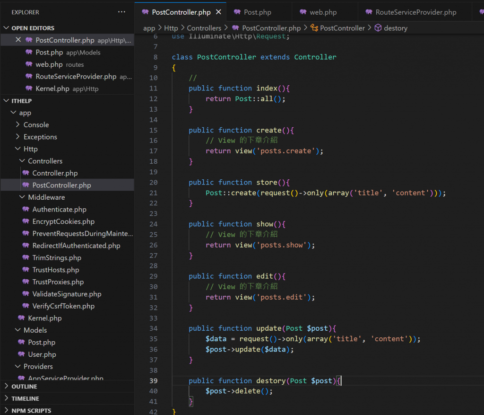Open web.php routes from Open Editors
This screenshot has height=415, width=484.
(67, 64)
